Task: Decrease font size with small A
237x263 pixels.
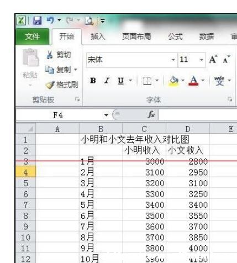Action: [227, 60]
